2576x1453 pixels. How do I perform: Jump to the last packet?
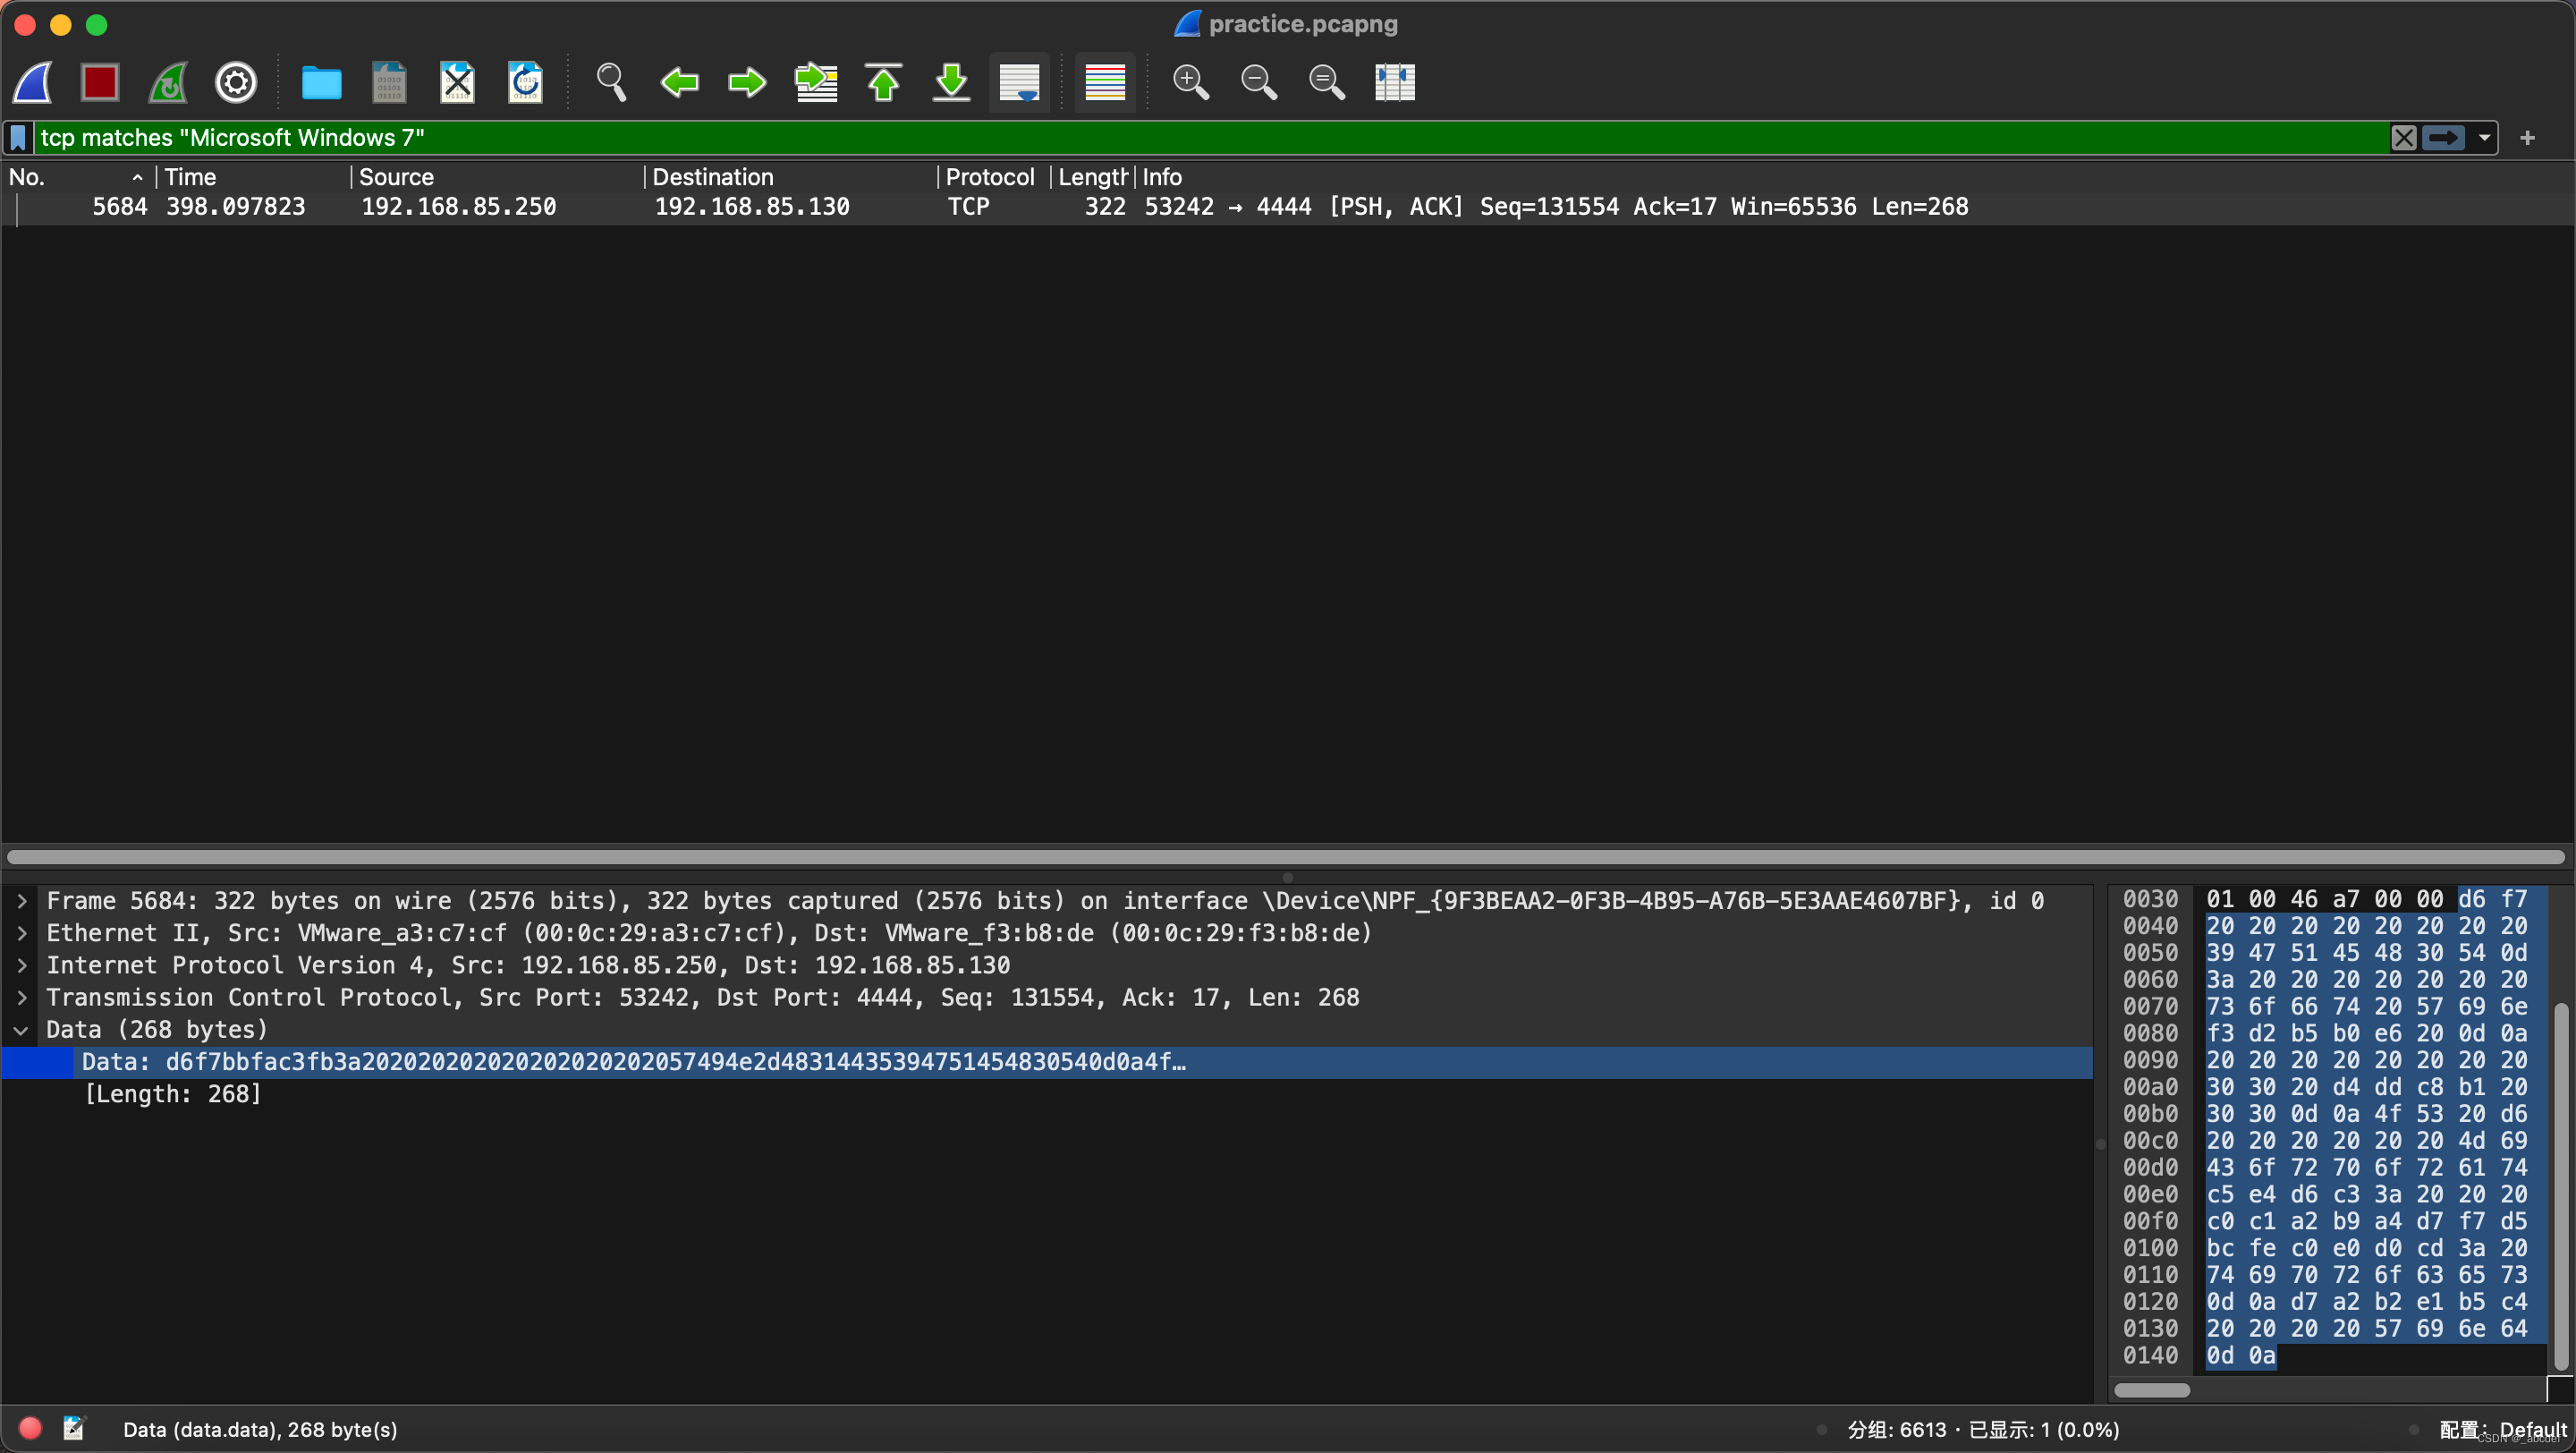click(951, 82)
